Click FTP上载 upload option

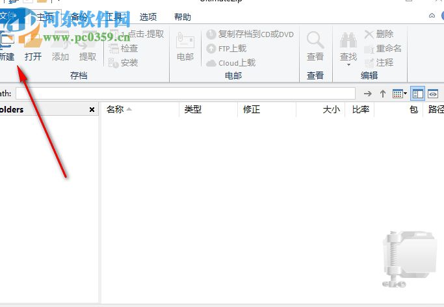click(x=226, y=49)
